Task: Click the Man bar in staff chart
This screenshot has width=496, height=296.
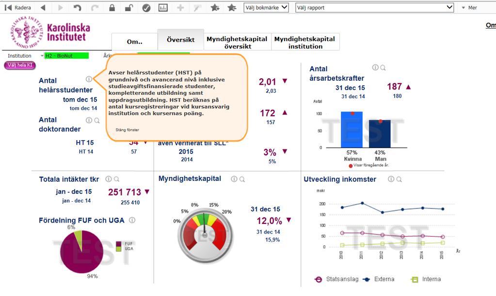Action: coord(380,134)
